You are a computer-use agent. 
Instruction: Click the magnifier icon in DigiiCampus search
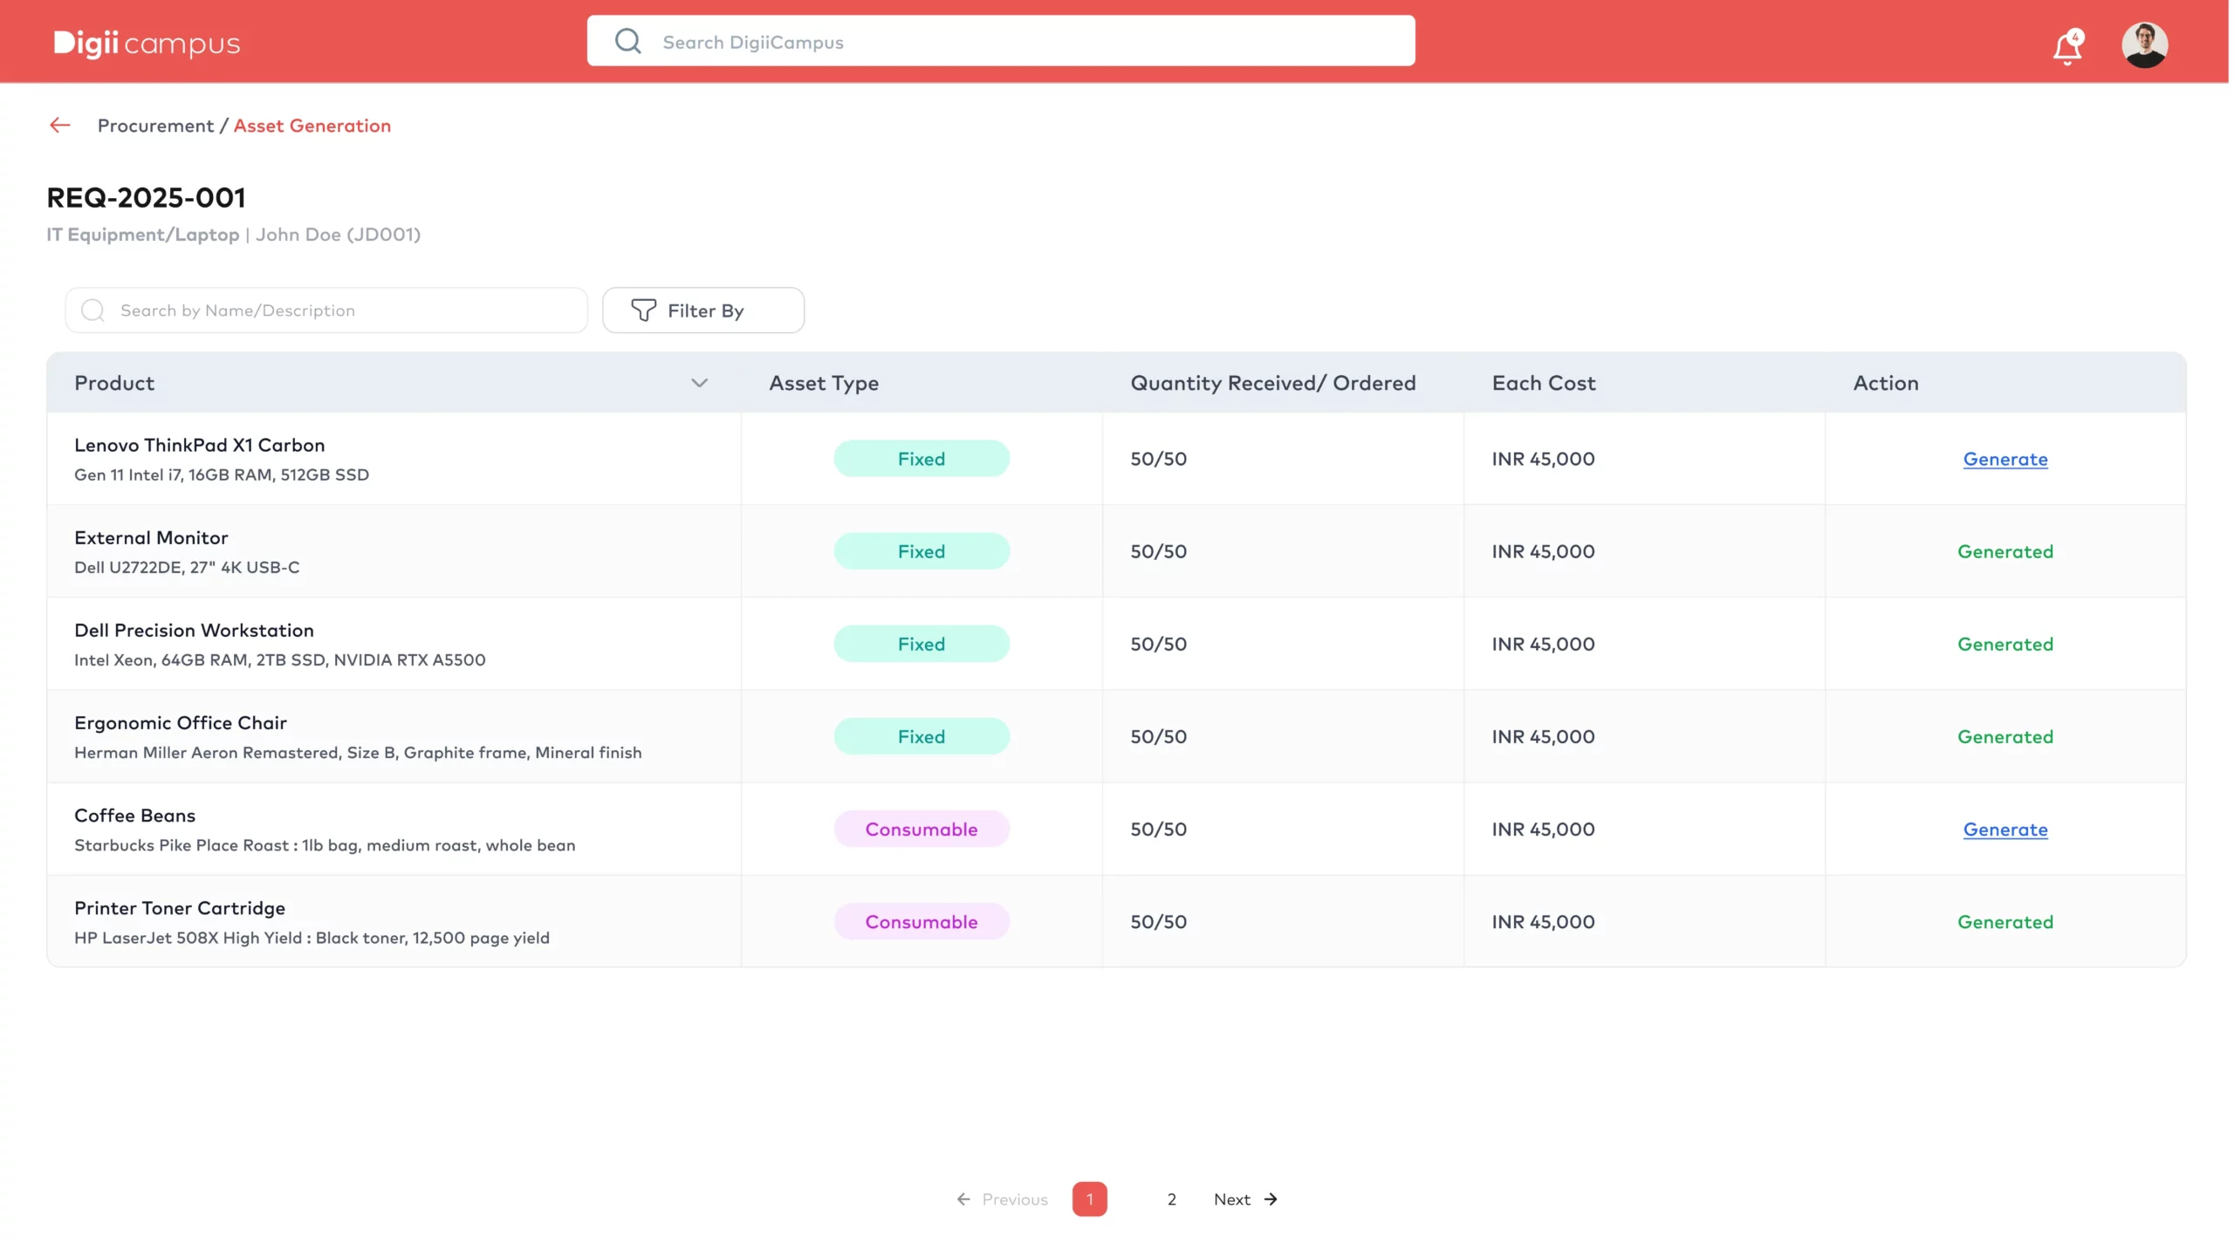tap(629, 42)
